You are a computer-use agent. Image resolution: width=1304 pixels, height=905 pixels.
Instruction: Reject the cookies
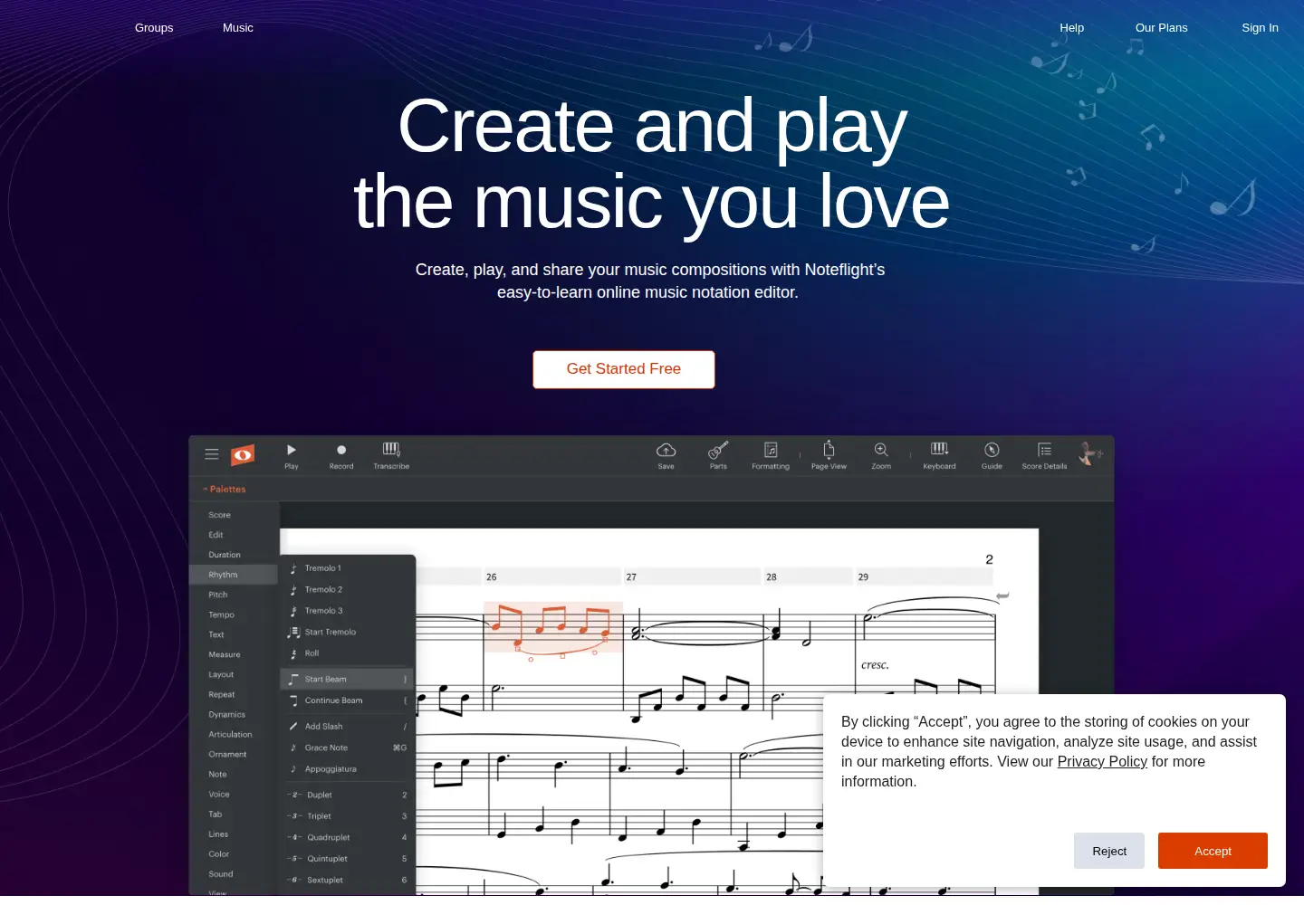(1109, 851)
